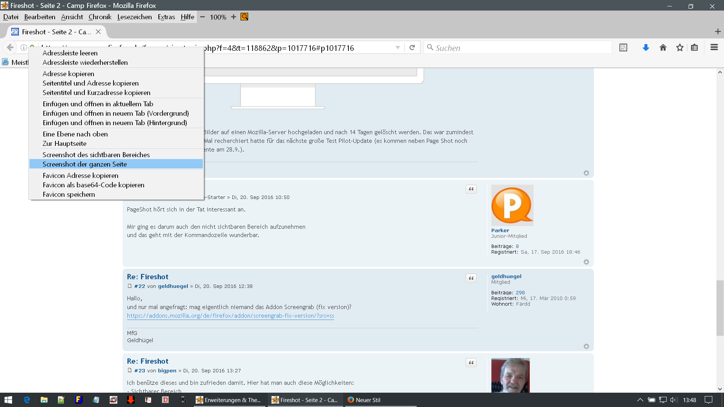Quote post #22 by geldhuegel
The width and height of the screenshot is (724, 407).
coord(471,278)
